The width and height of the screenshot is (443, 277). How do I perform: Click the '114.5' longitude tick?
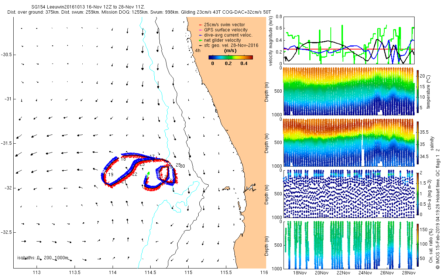[151, 273]
